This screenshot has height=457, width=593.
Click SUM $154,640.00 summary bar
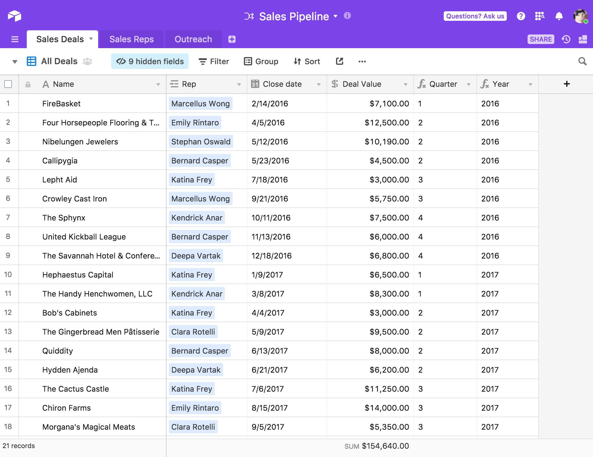(x=376, y=446)
